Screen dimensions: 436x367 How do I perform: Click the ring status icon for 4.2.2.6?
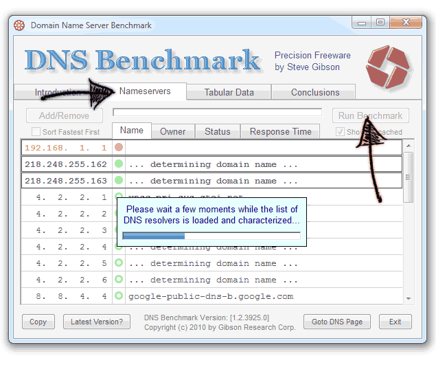(119, 279)
